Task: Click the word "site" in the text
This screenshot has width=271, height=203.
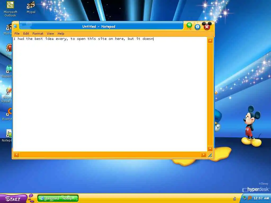Action: (x=102, y=39)
